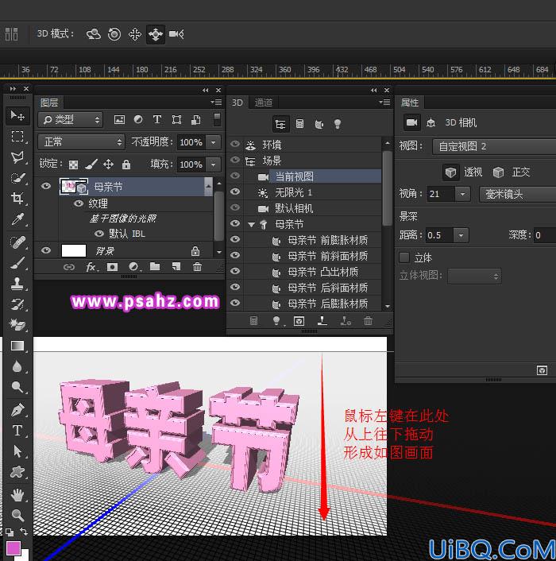The width and height of the screenshot is (556, 561).
Task: Open the 距离 distance dropdown arrow
Action: (x=461, y=235)
